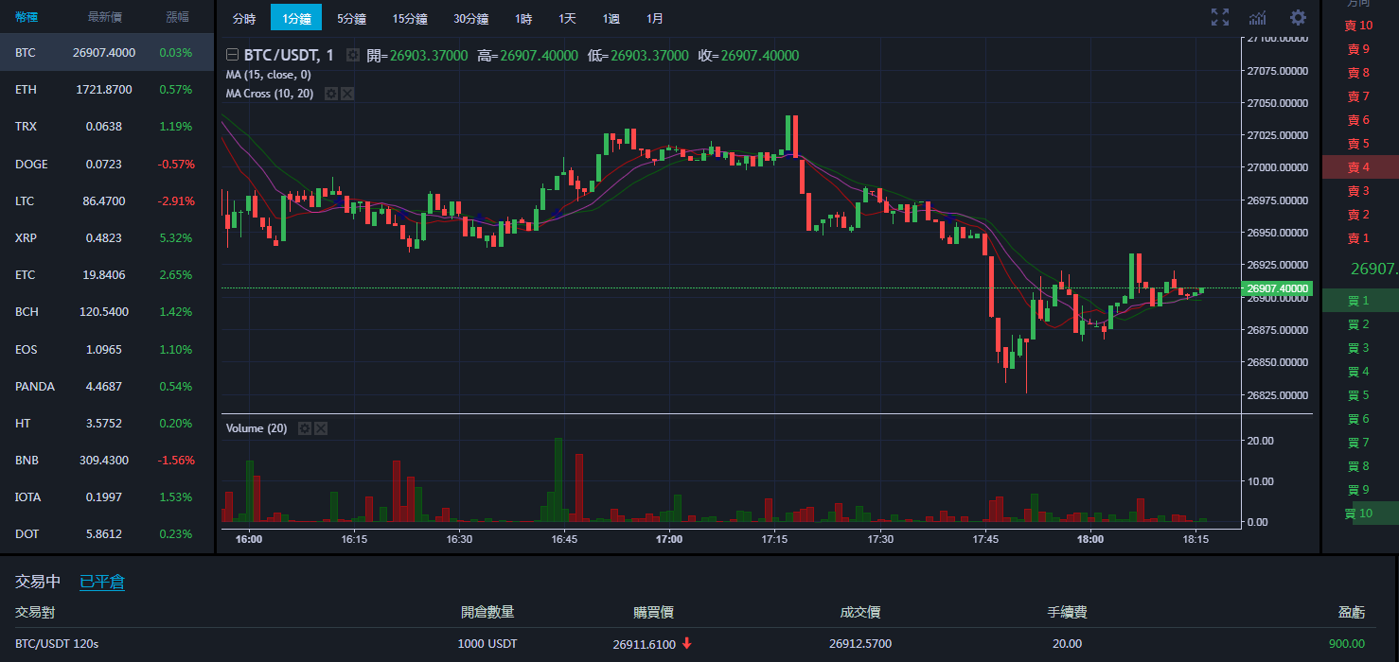Open the 已平倉 closed positions tab
The height and width of the screenshot is (662, 1399).
tap(101, 582)
